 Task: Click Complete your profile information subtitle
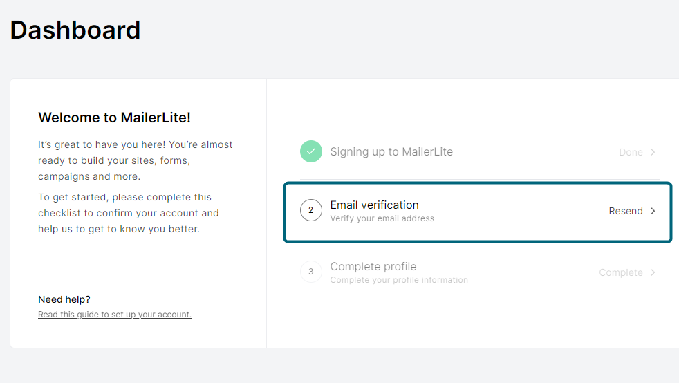pyautogui.click(x=399, y=280)
